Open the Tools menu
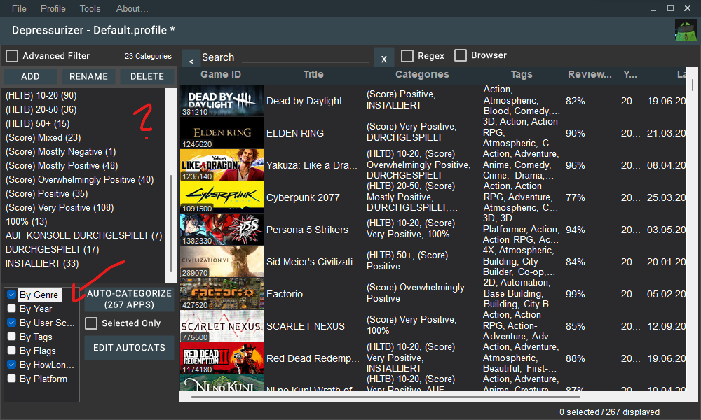The image size is (701, 420). point(90,9)
